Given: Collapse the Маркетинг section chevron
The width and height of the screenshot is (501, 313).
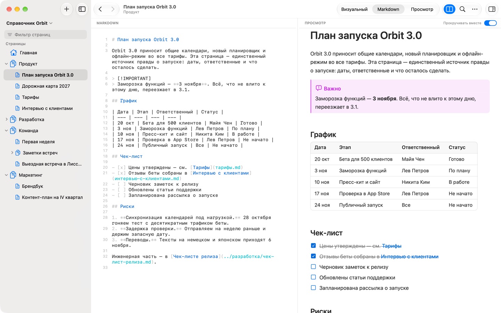Looking at the screenshot, I should 6,175.
